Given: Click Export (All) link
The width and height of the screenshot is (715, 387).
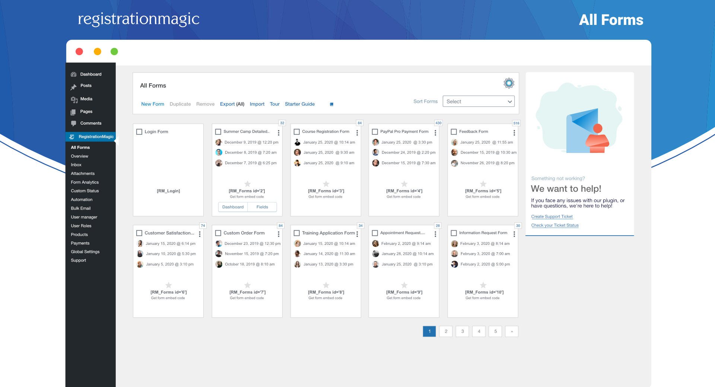Looking at the screenshot, I should [232, 104].
